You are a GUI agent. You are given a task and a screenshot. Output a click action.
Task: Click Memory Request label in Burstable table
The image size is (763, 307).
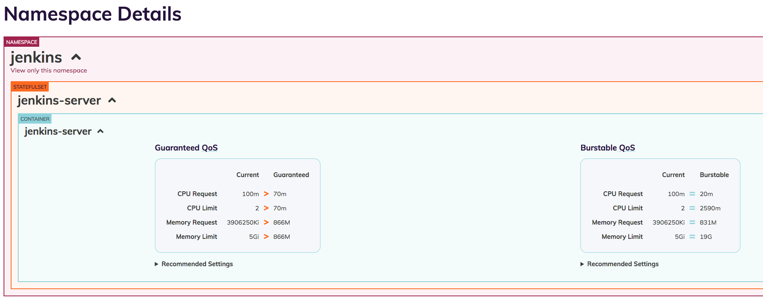click(618, 222)
